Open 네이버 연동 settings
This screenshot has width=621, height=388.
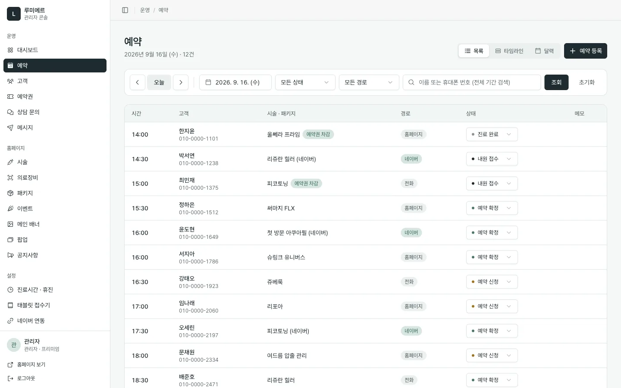point(55,321)
